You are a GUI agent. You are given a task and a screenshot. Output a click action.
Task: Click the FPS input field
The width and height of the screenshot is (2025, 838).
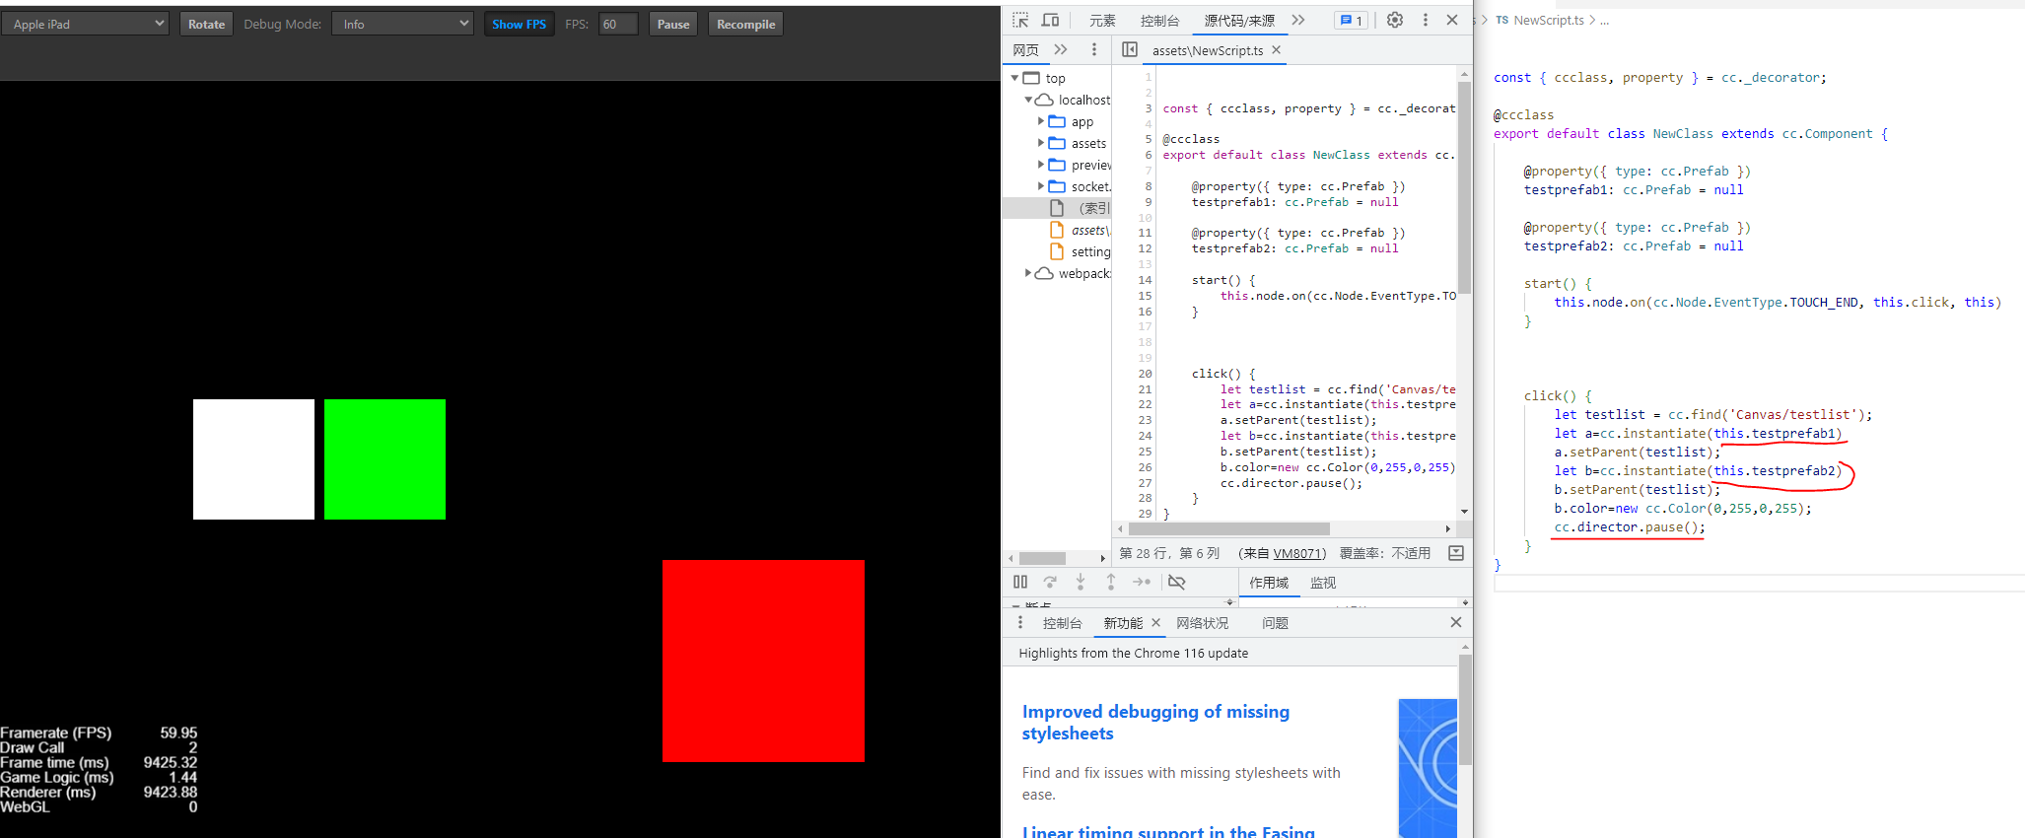(x=618, y=24)
